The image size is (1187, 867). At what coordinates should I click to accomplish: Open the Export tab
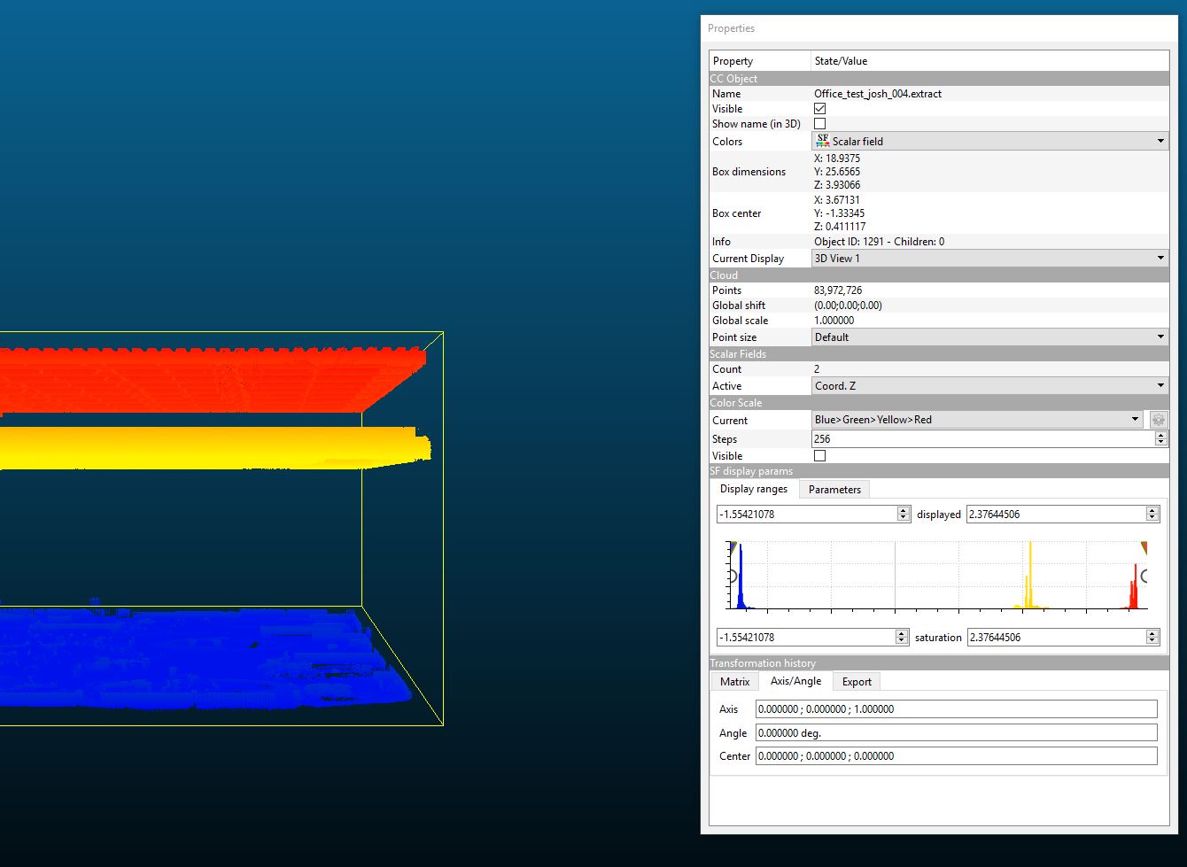coord(856,682)
